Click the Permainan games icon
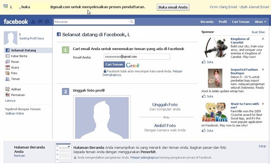Screen dimensions: 271x164 tap(8, 95)
